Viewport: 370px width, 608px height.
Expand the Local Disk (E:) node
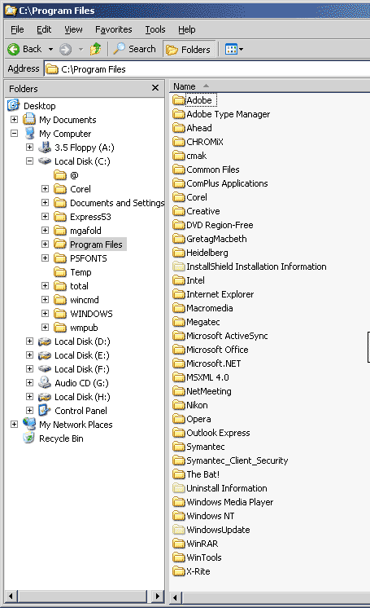pyautogui.click(x=30, y=355)
